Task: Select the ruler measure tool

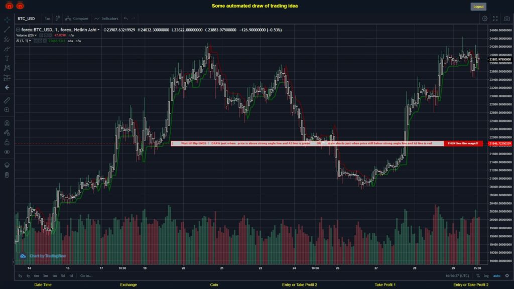Action: [7, 100]
